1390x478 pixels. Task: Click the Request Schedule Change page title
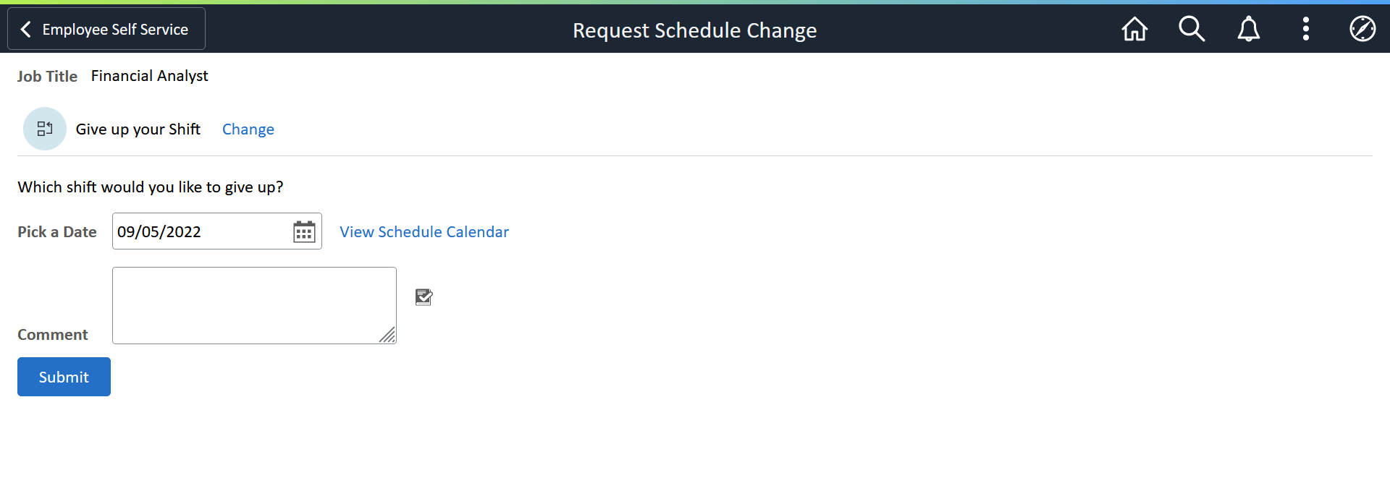click(x=694, y=30)
